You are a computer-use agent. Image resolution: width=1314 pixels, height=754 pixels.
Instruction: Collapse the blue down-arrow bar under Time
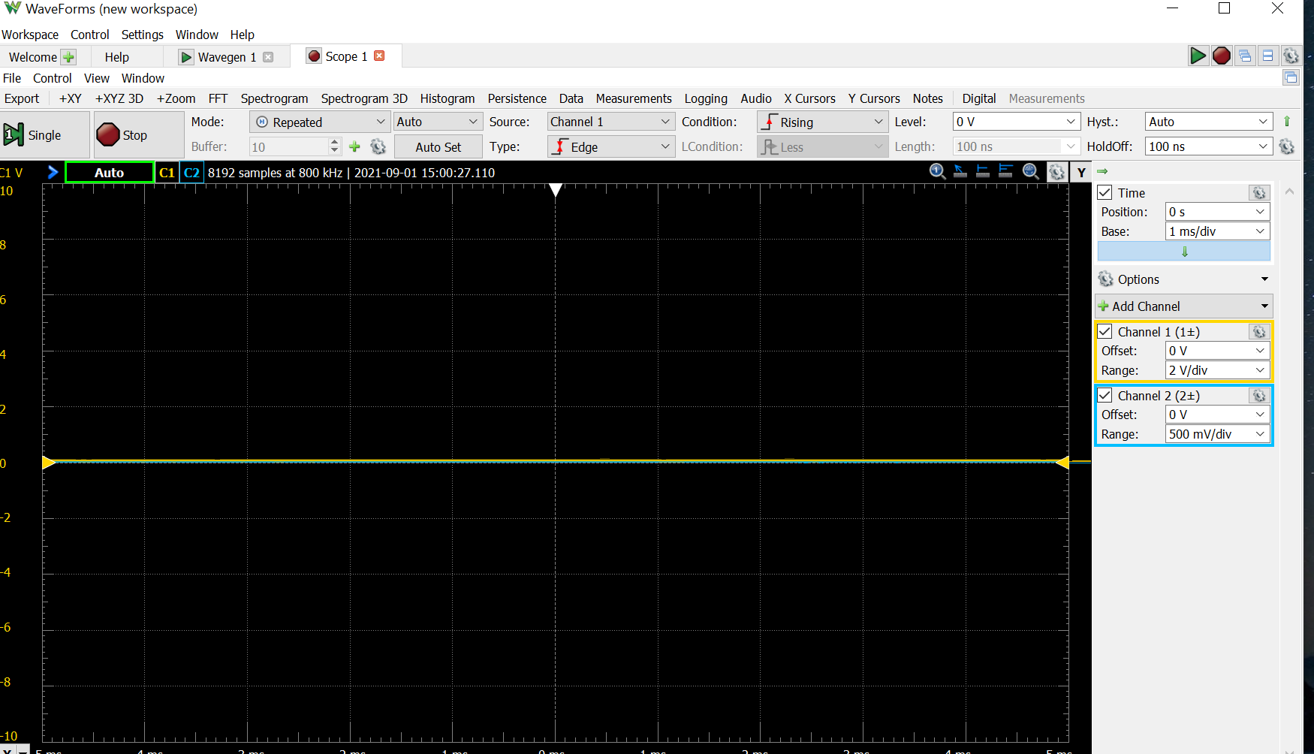coord(1184,252)
